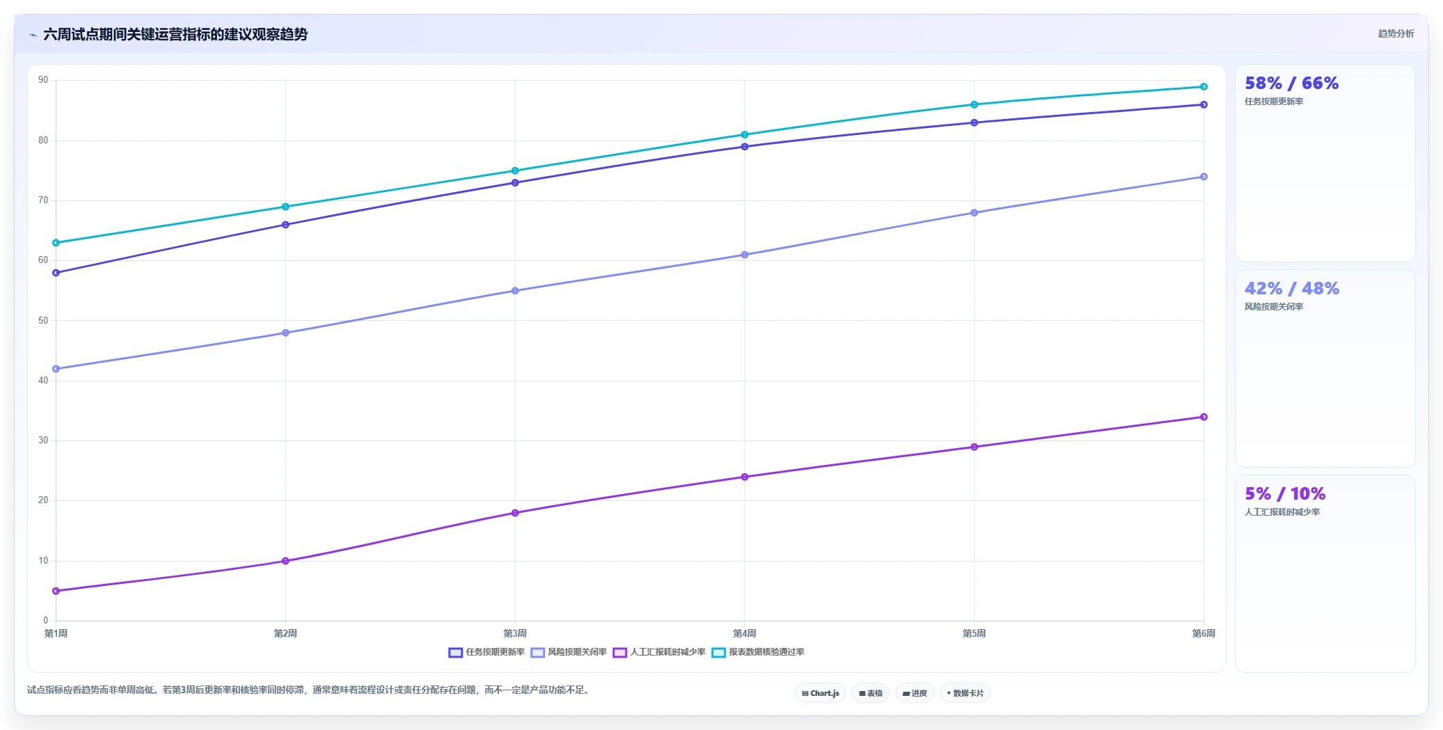This screenshot has width=1443, height=730.
Task: Click the 任务按期更新率 legend text
Action: [x=495, y=652]
